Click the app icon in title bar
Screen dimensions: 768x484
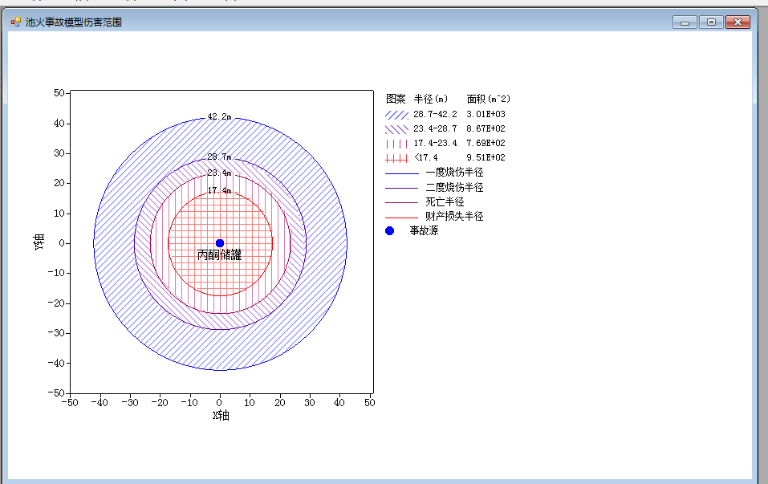click(16, 22)
